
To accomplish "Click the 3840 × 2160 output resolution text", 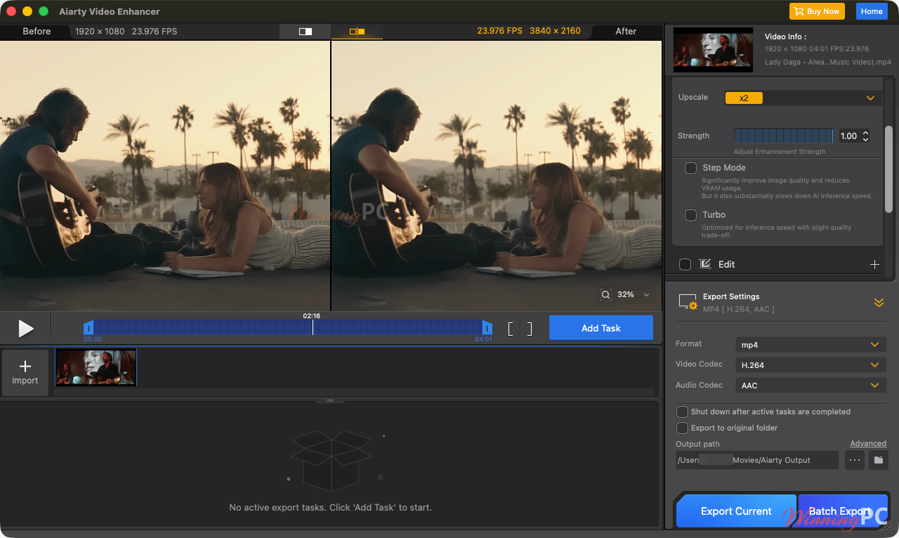I will pyautogui.click(x=555, y=31).
